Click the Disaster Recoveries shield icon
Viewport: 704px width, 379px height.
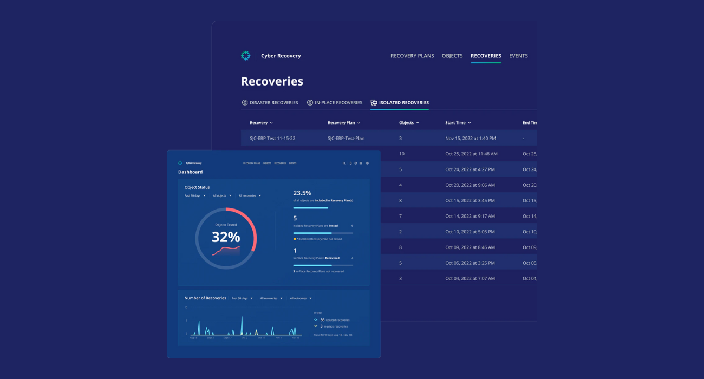click(x=244, y=102)
